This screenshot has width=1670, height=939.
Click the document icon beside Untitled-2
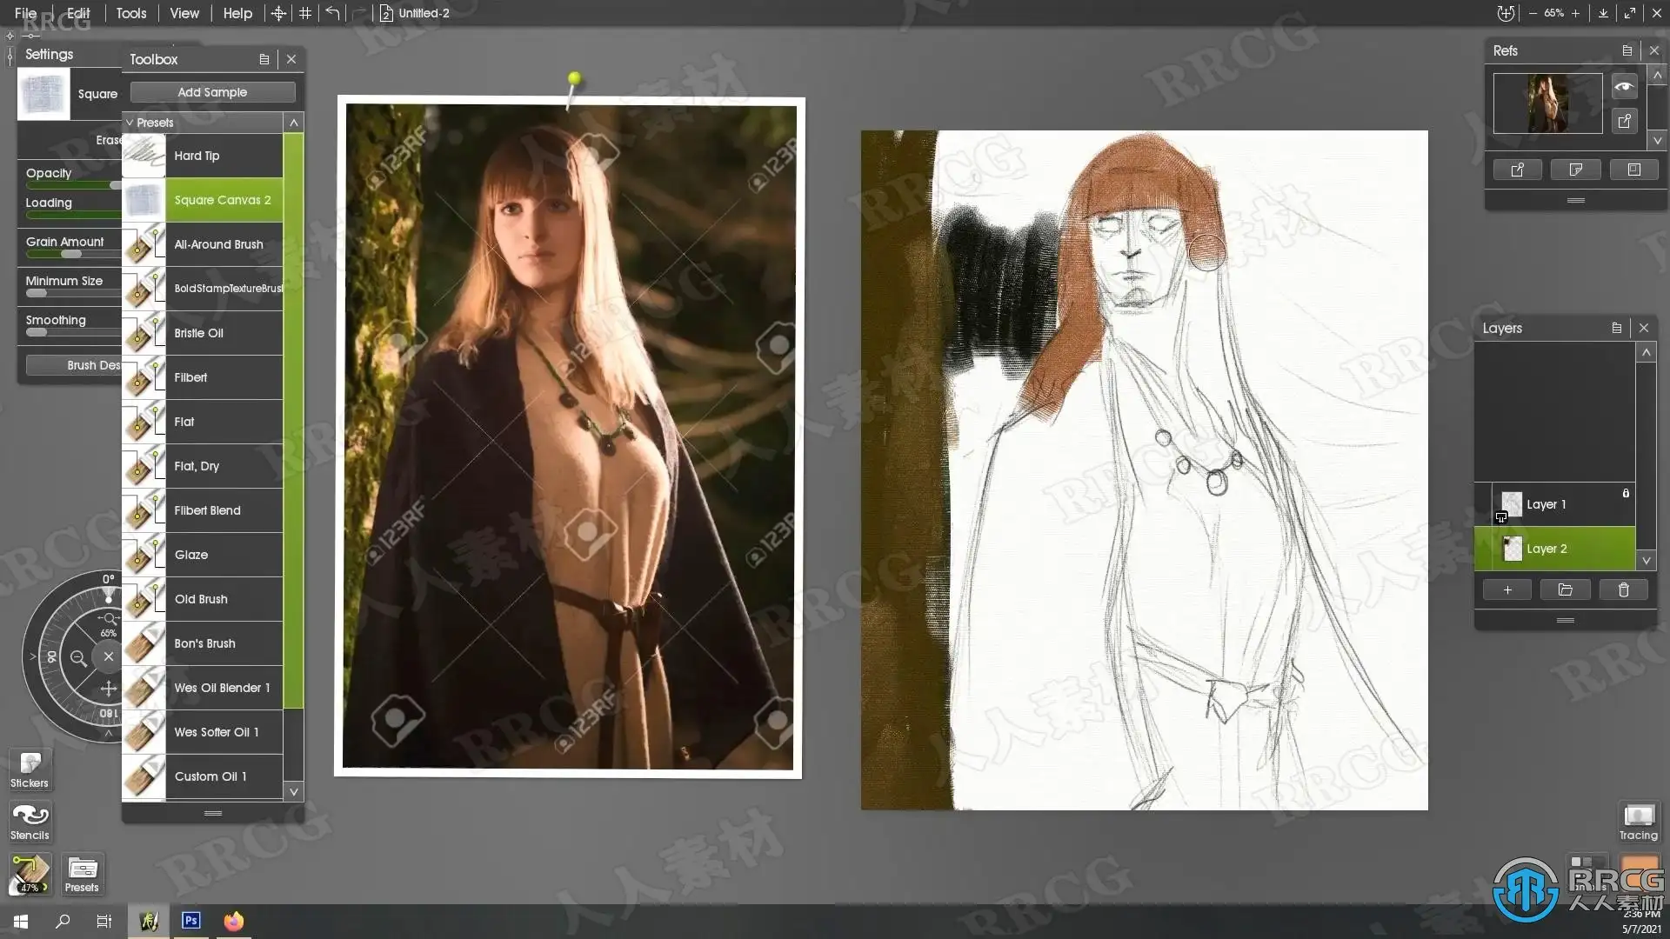[387, 13]
